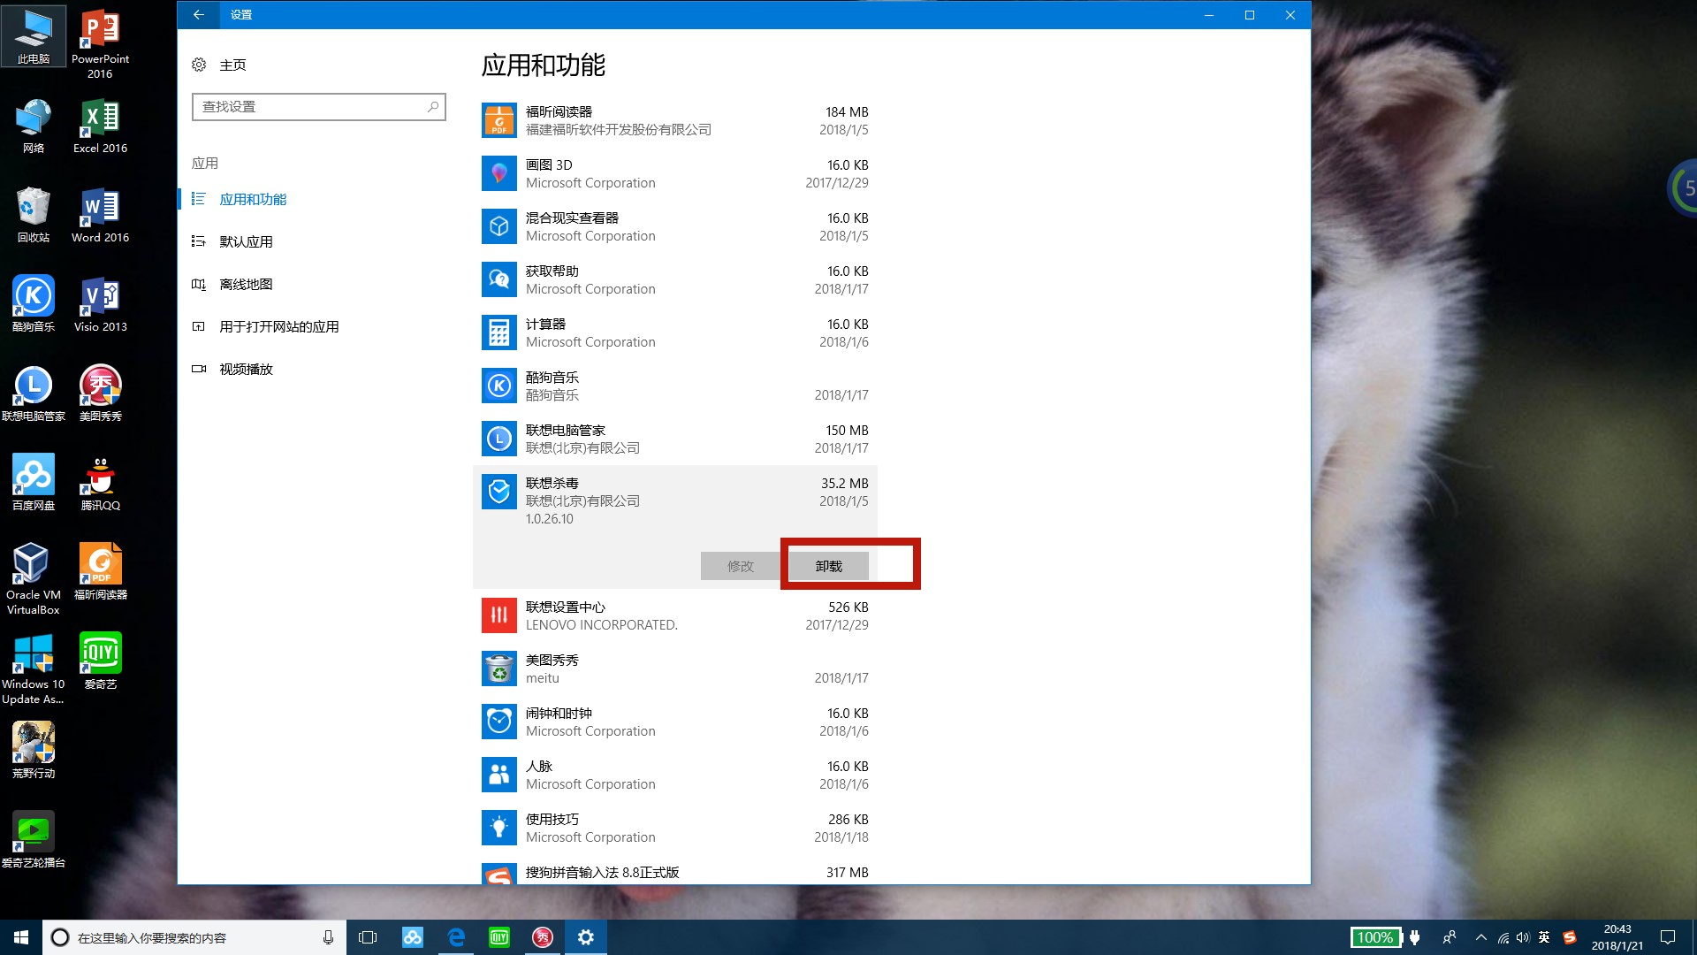Image resolution: width=1697 pixels, height=955 pixels.
Task: Click the 美图秀秀 app icon in list
Action: tap(498, 668)
